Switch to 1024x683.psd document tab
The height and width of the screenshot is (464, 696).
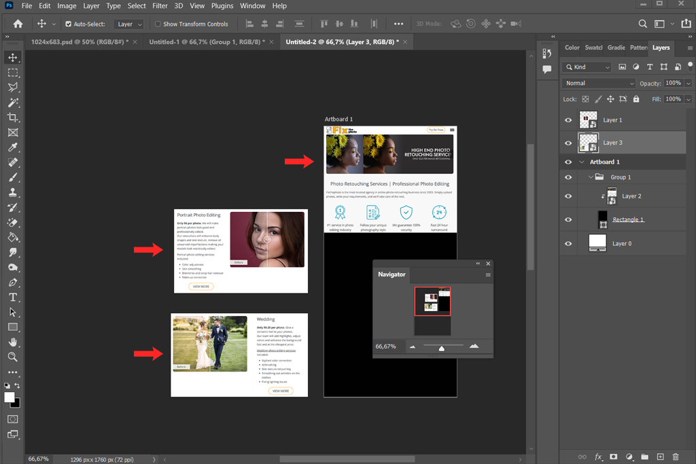pyautogui.click(x=80, y=41)
